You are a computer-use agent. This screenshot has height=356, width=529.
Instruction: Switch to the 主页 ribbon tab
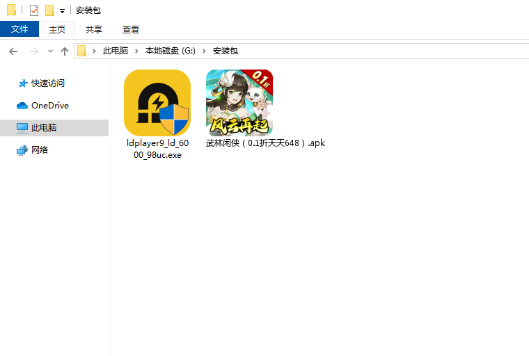click(56, 29)
